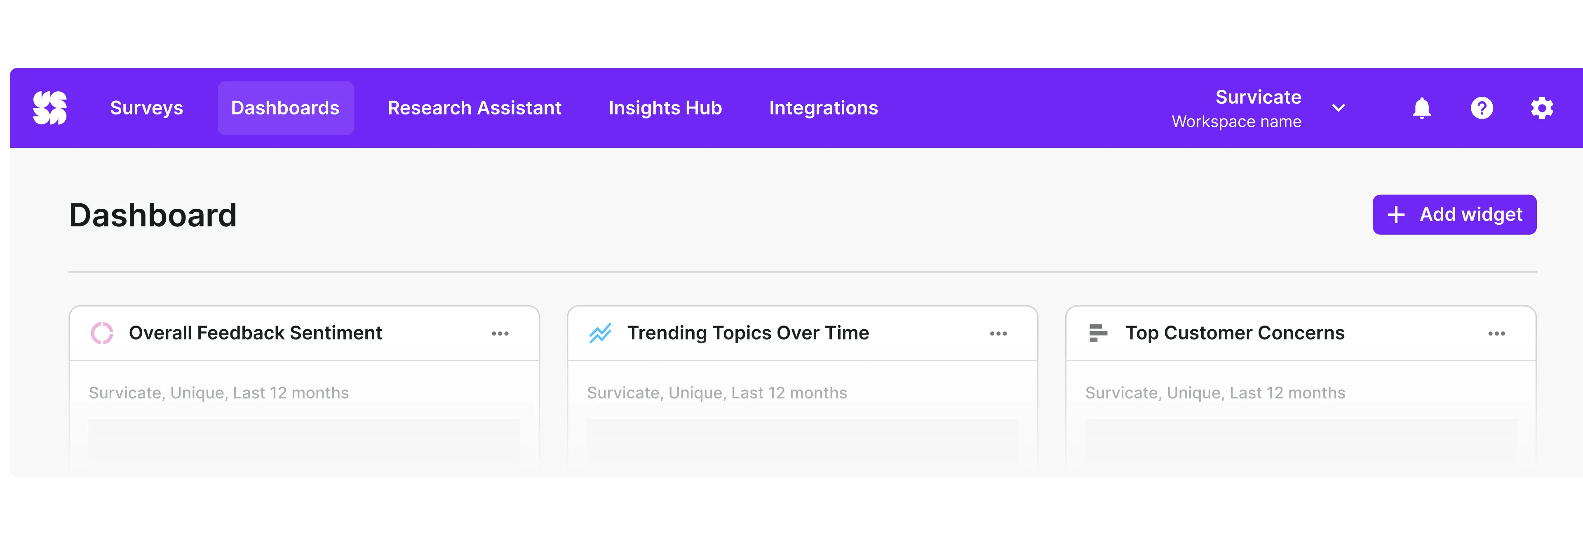The image size is (1583, 545).
Task: Click the Top Customer Concerns title
Action: [x=1235, y=333]
